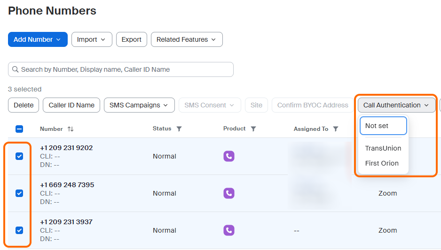Screen dimensions: 441x250
Task: Deselect the +1 669 248 7395 row
Action: click(19, 193)
